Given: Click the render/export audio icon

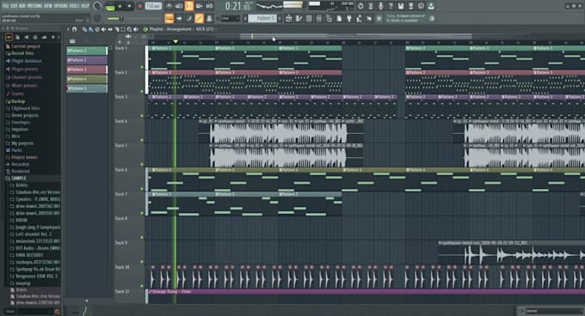Looking at the screenshot, I should point(410,6).
